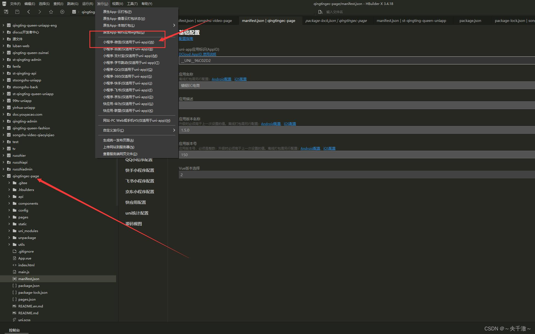Expand the components folder
The height and width of the screenshot is (334, 535).
[x=9, y=203]
